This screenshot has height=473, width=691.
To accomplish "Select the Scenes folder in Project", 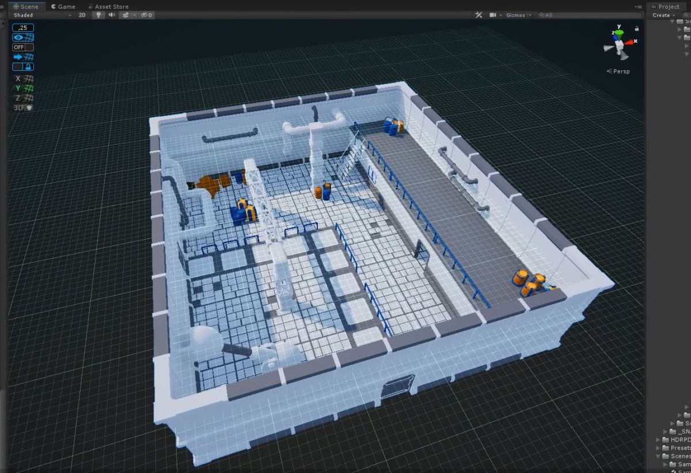I will click(677, 456).
